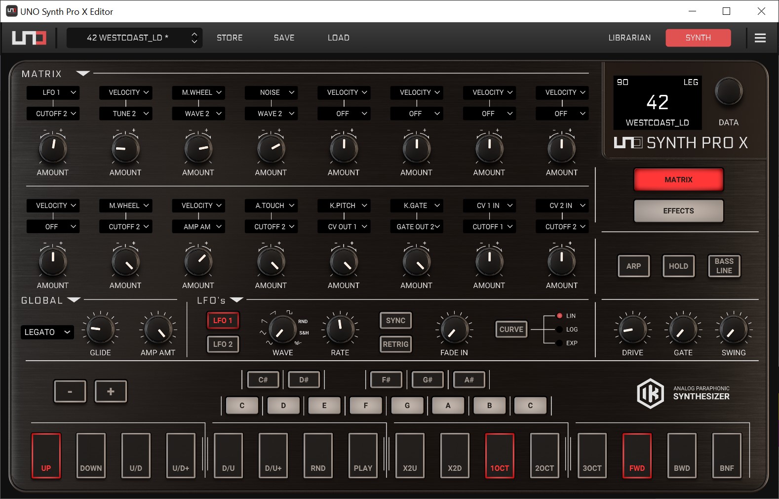Click the GLIDE knob
Image resolution: width=779 pixels, height=499 pixels.
click(x=100, y=330)
